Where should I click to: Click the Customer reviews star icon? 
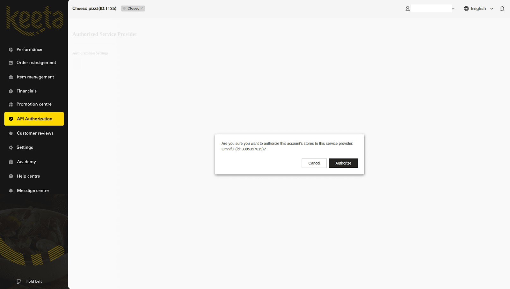coord(11,133)
